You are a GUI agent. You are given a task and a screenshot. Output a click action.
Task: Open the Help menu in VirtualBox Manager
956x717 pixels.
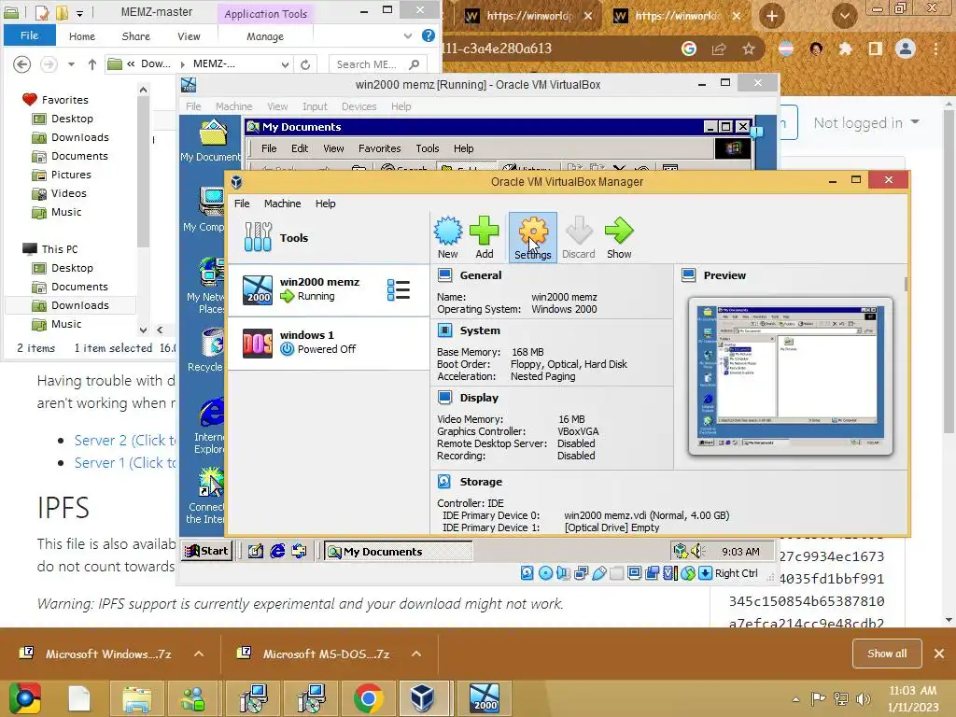click(x=326, y=204)
